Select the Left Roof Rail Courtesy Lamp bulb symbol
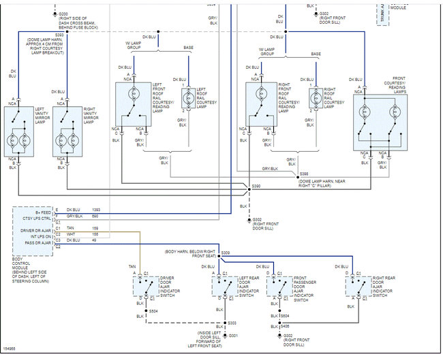Viewport: 443px width, 354px height. tap(188, 98)
